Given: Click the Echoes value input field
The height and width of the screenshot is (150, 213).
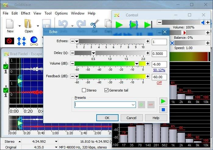Looking at the screenshot, I should (159, 42).
